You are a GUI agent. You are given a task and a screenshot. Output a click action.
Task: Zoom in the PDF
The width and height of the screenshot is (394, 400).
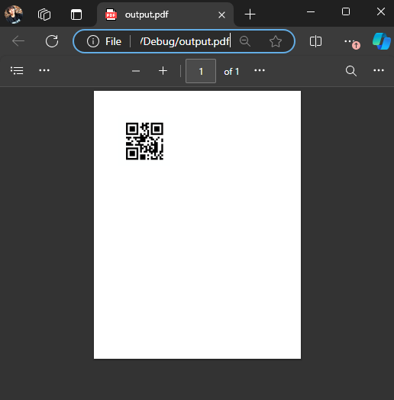[x=163, y=71]
